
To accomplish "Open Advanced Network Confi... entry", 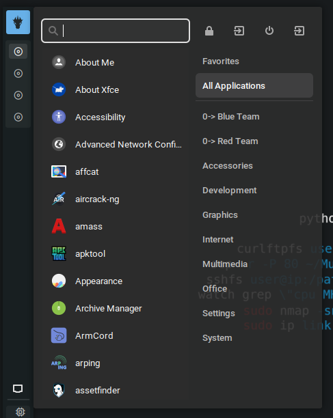I will click(x=116, y=145).
